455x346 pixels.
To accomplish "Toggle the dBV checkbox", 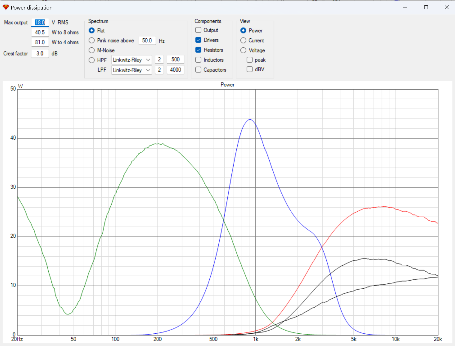I will (x=249, y=69).
